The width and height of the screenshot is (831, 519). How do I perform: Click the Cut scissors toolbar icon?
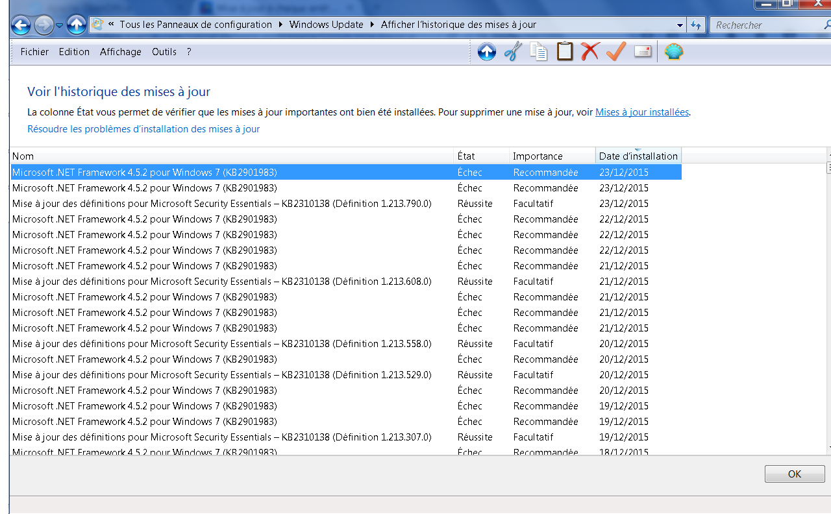pos(513,51)
